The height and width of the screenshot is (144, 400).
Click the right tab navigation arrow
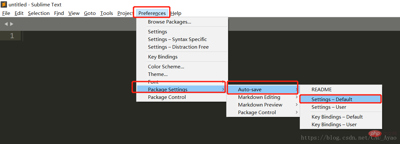pyautogui.click(x=12, y=24)
